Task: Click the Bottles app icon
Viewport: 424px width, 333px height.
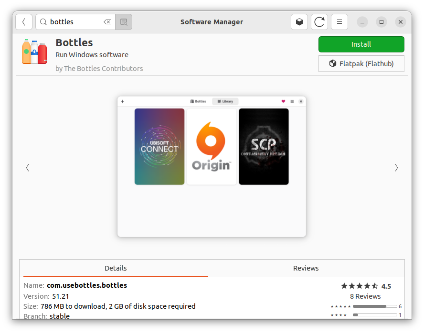Action: (x=34, y=51)
